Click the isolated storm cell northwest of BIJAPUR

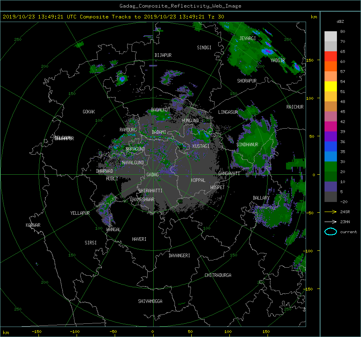122,79
